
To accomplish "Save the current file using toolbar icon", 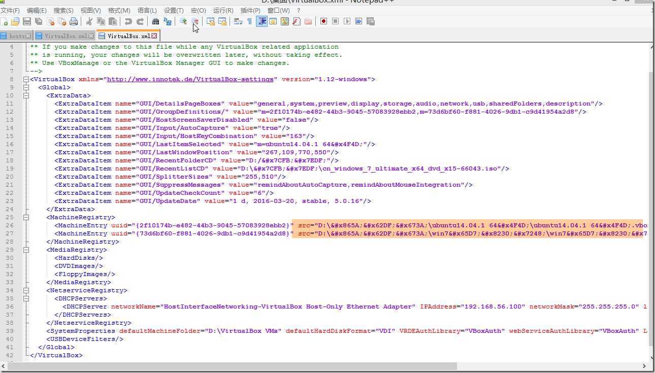I will click(x=27, y=21).
